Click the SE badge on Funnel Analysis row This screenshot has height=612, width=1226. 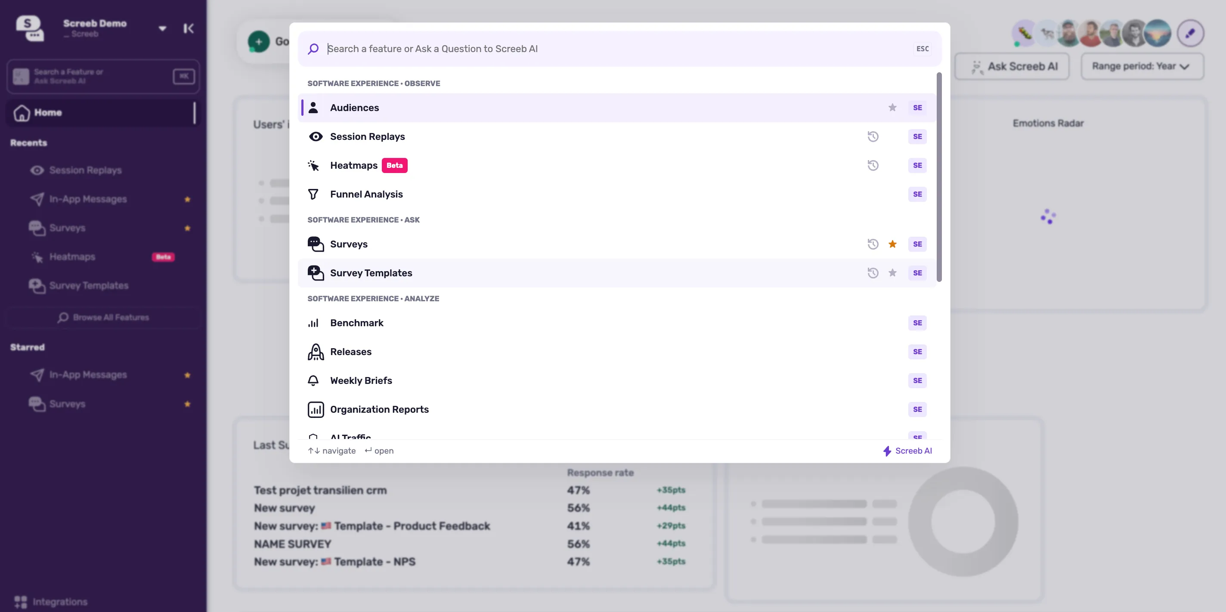(917, 194)
